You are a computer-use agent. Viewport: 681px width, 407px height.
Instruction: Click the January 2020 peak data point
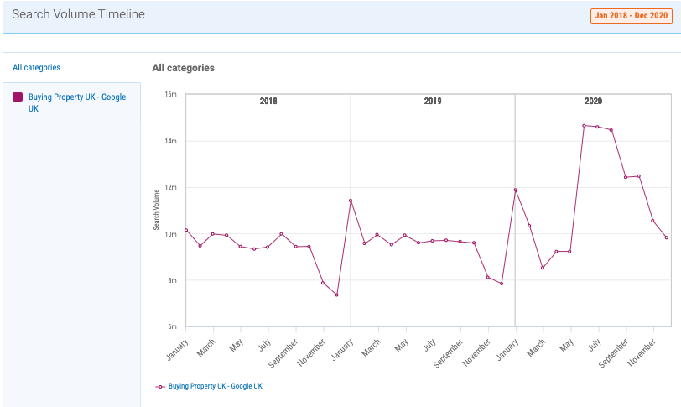click(x=516, y=190)
